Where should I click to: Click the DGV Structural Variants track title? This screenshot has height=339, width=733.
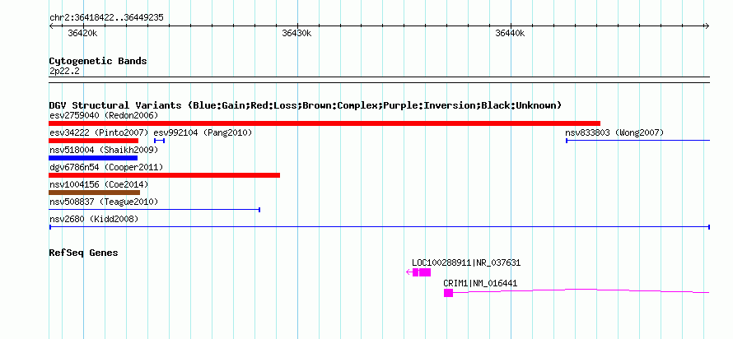pyautogui.click(x=306, y=105)
